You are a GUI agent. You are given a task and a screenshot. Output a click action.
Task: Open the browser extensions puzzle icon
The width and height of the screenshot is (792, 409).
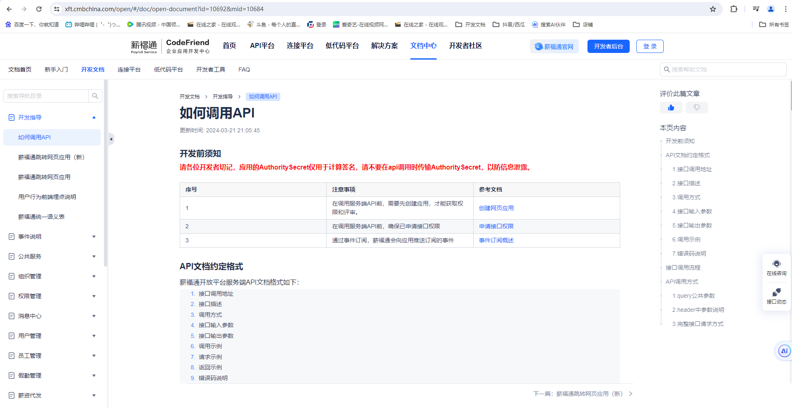point(734,9)
